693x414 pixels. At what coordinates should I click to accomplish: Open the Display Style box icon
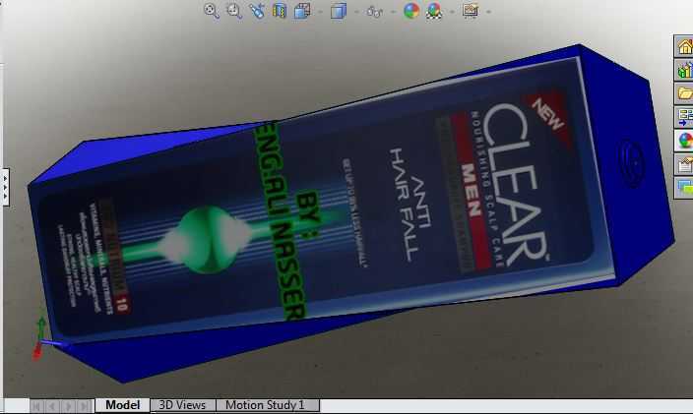click(339, 11)
